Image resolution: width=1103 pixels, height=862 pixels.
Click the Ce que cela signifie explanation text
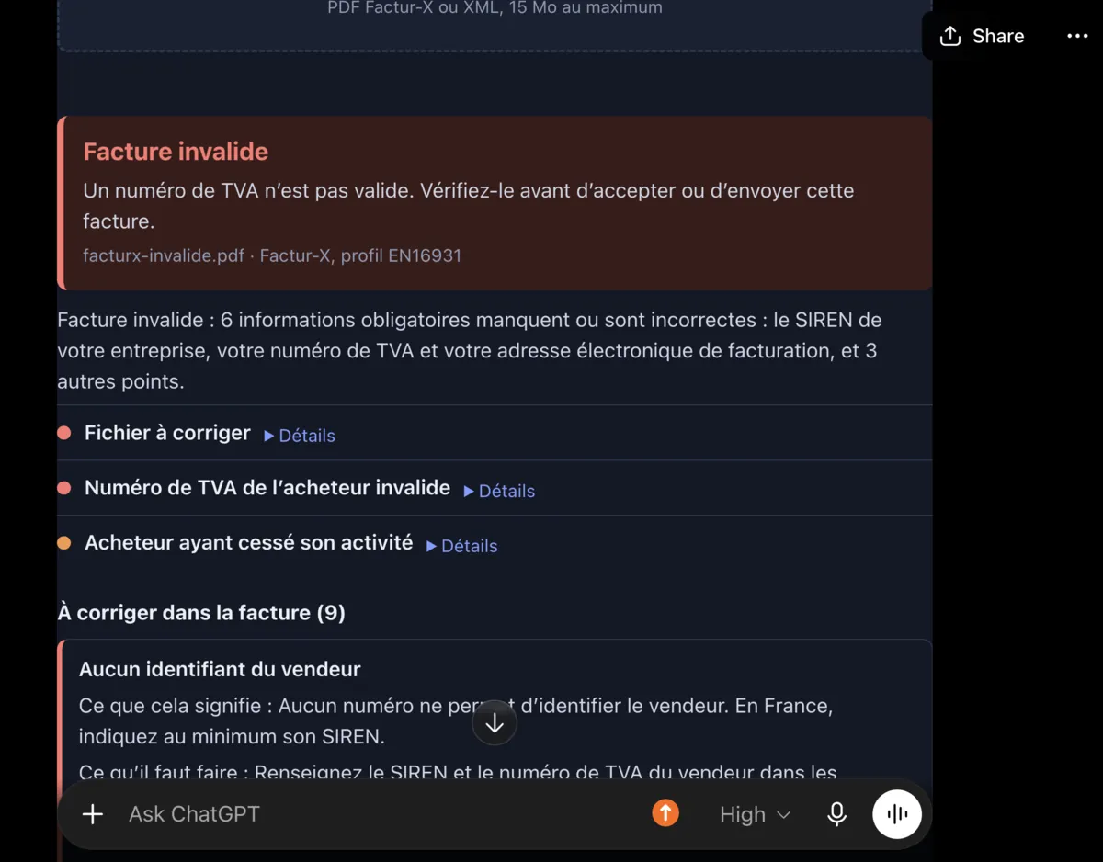pos(456,721)
